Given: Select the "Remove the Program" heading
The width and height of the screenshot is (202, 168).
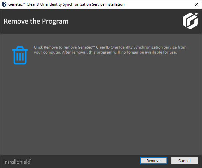Looking at the screenshot, I should pyautogui.click(x=36, y=21).
